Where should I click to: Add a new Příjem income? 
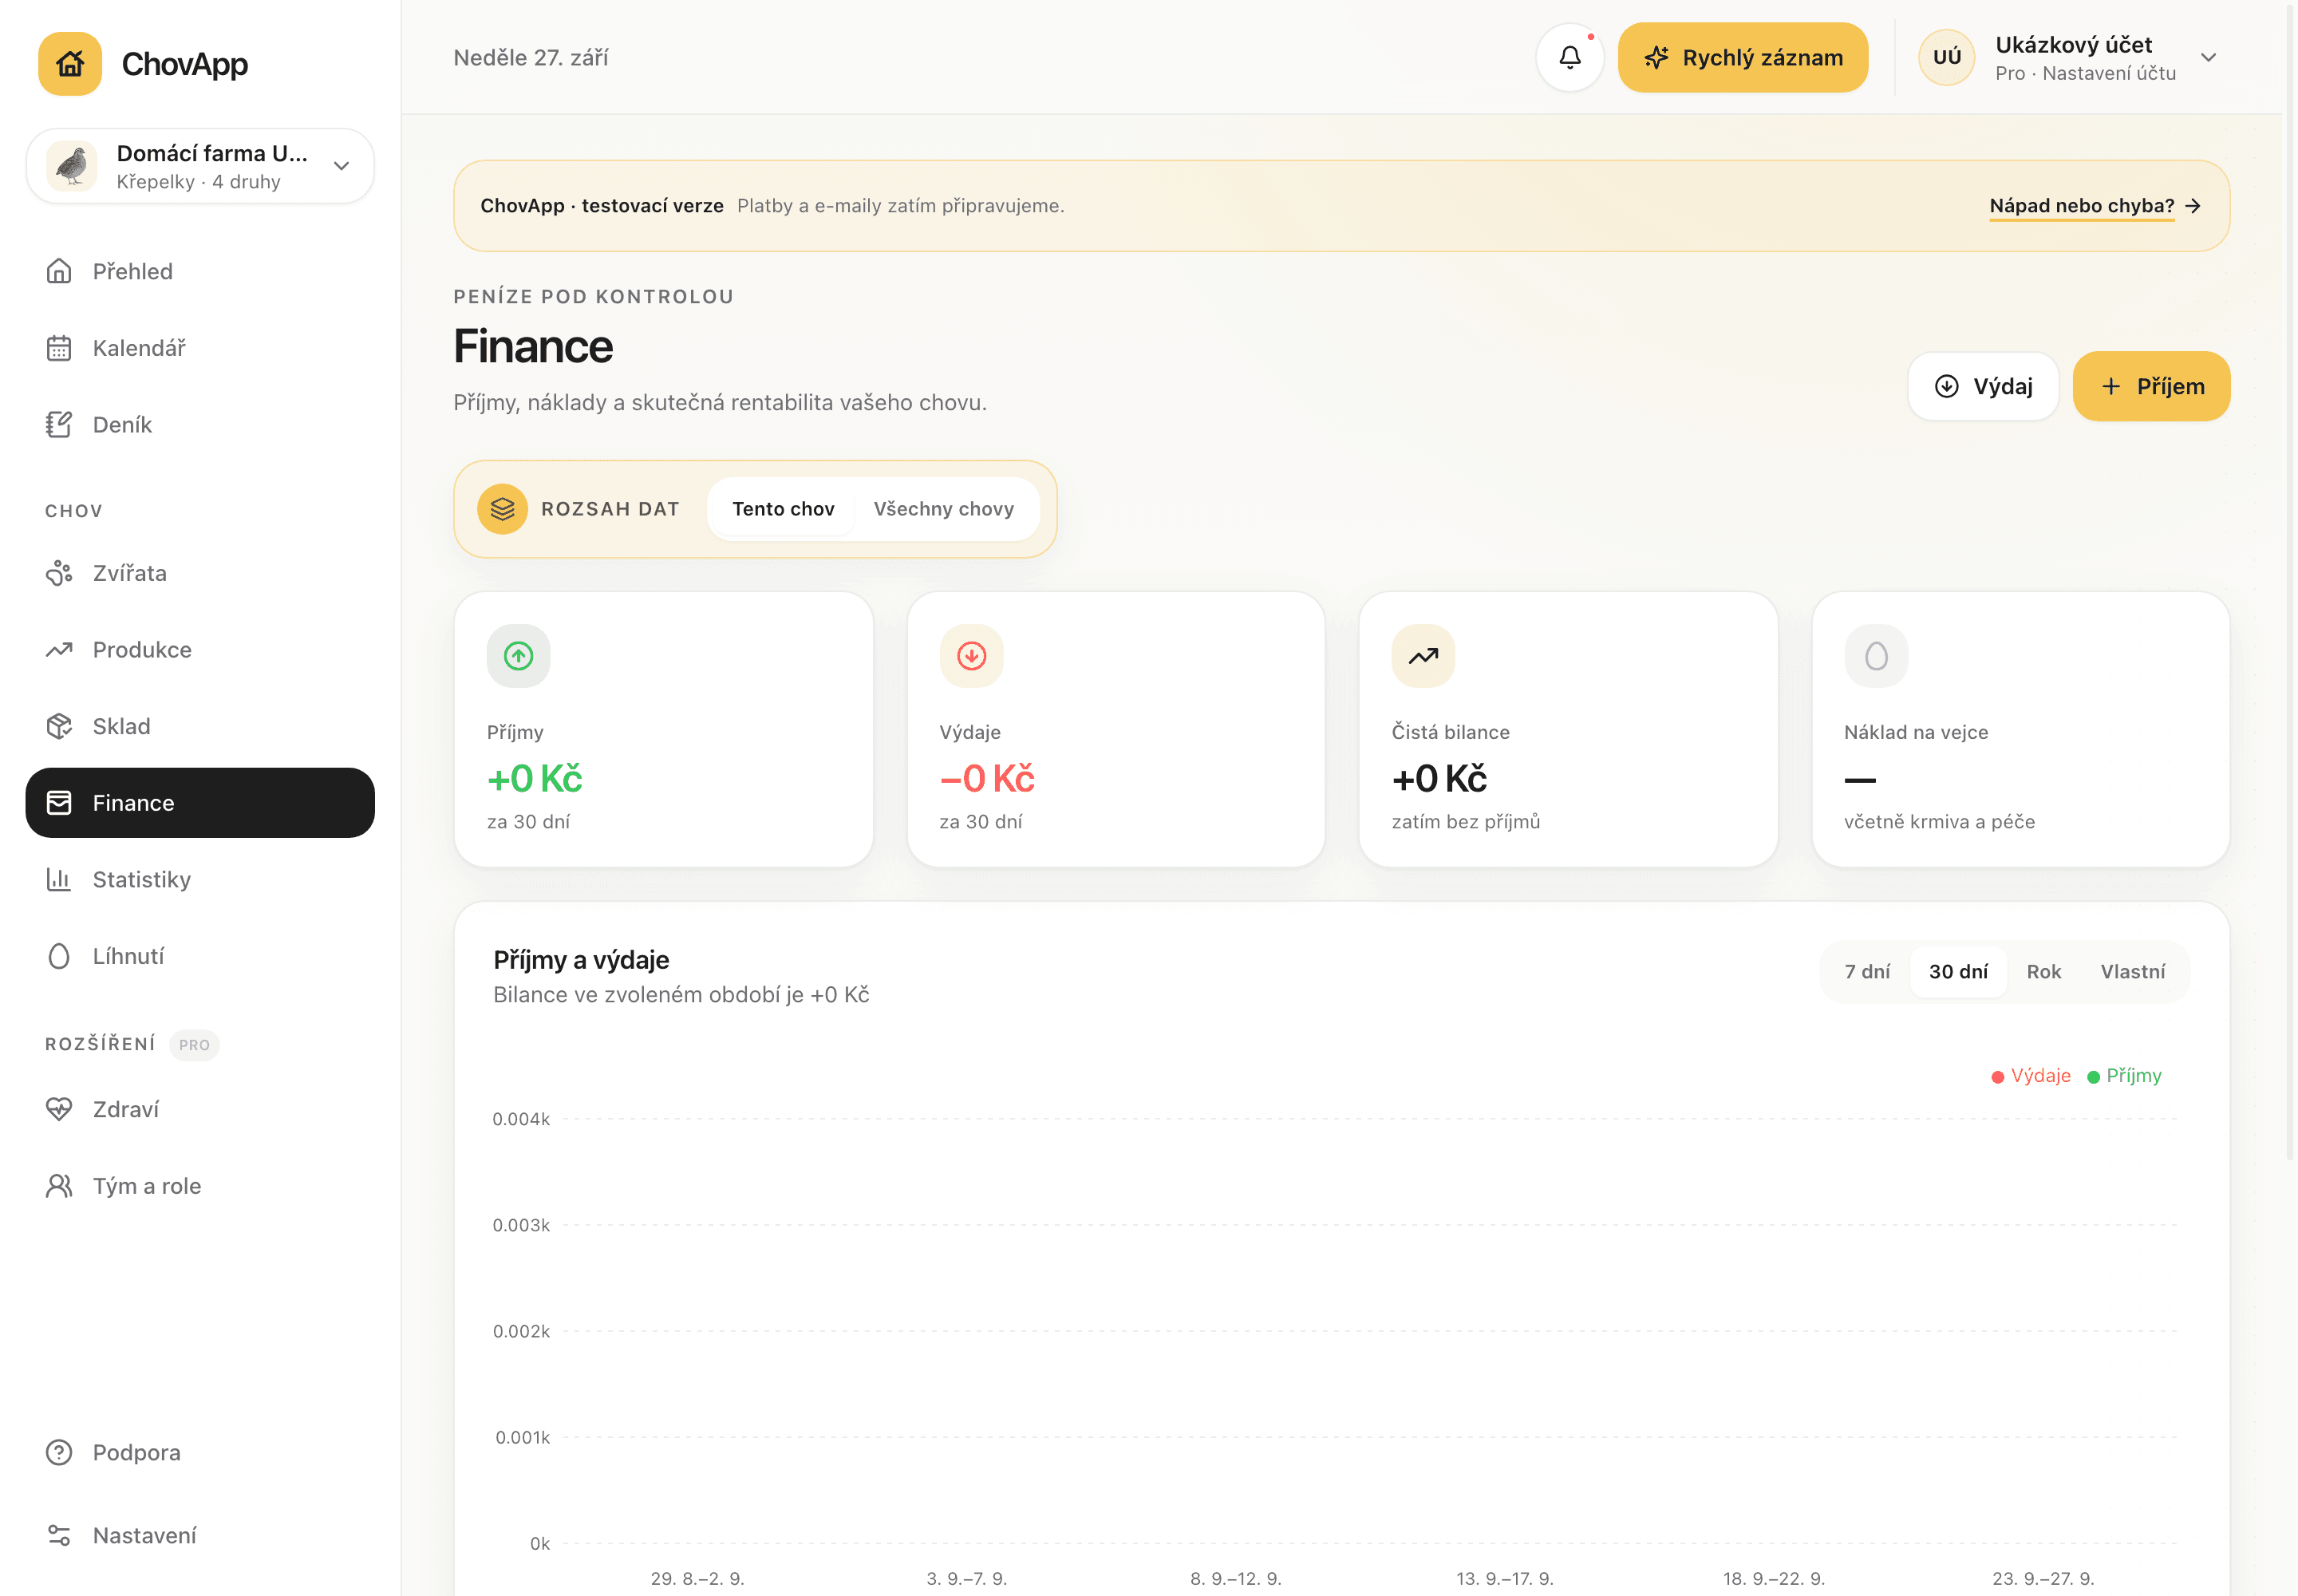[2151, 386]
